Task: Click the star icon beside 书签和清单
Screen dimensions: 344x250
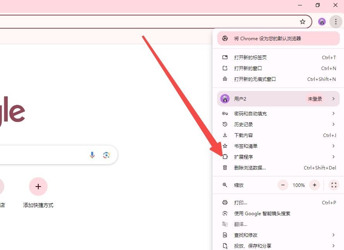Action: tap(225, 146)
